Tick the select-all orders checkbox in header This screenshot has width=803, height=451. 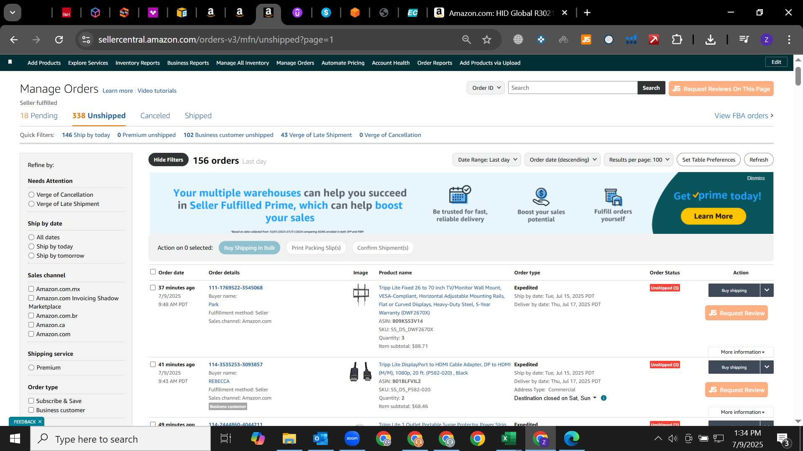[153, 272]
